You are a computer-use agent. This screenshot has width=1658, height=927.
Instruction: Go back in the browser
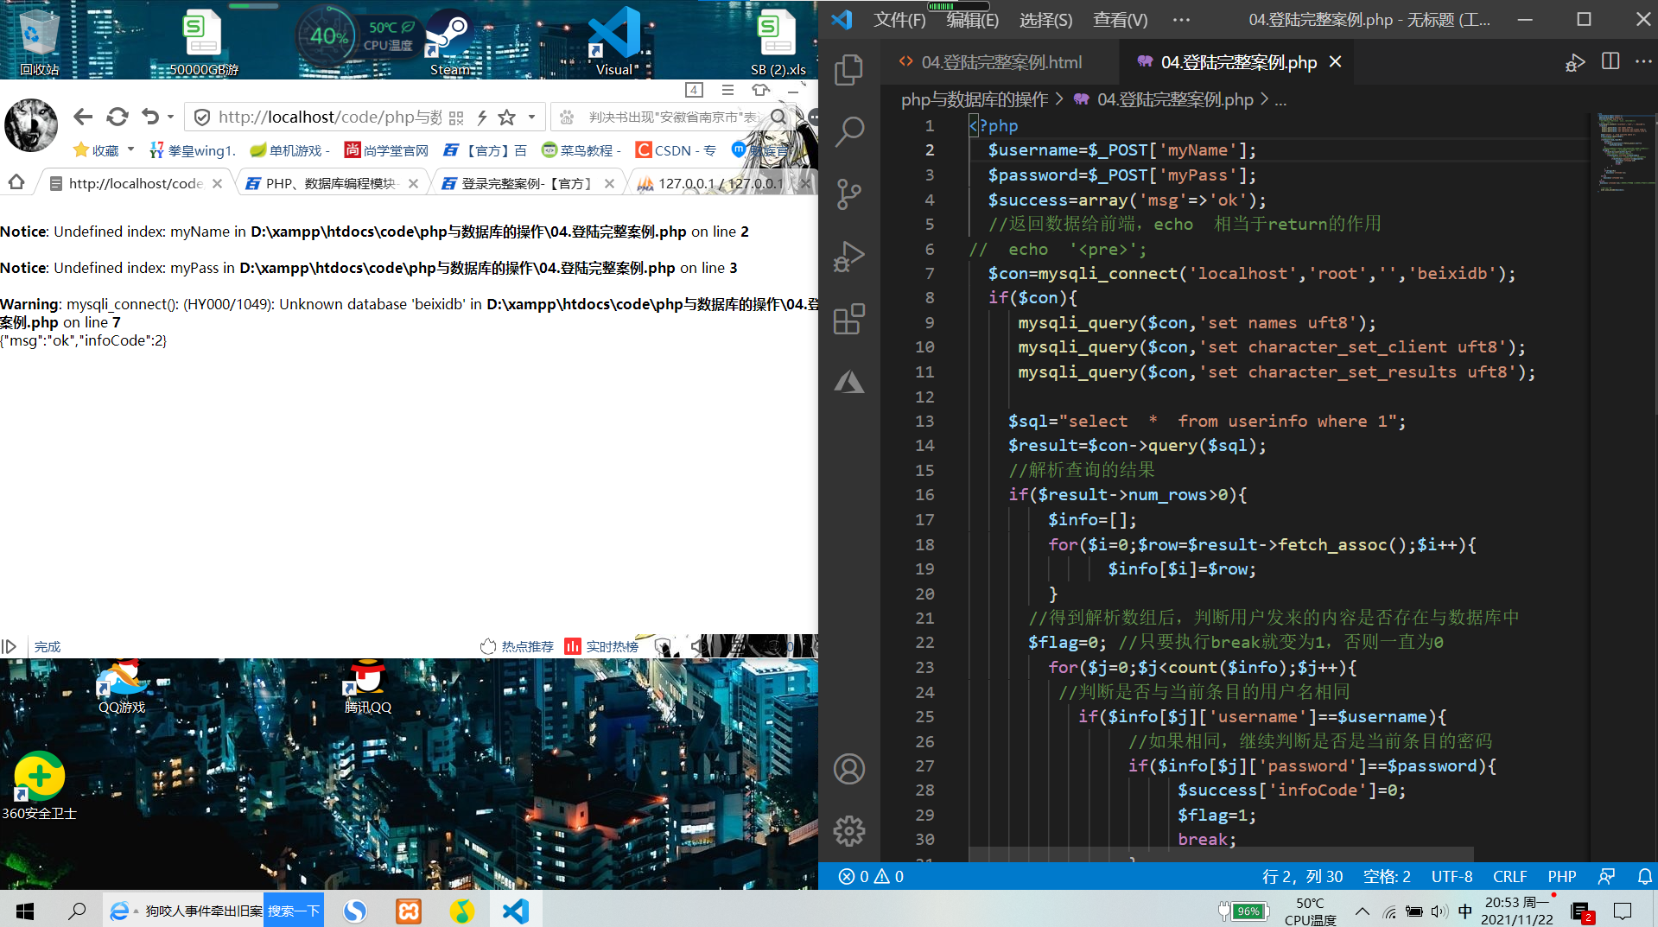pos(83,117)
